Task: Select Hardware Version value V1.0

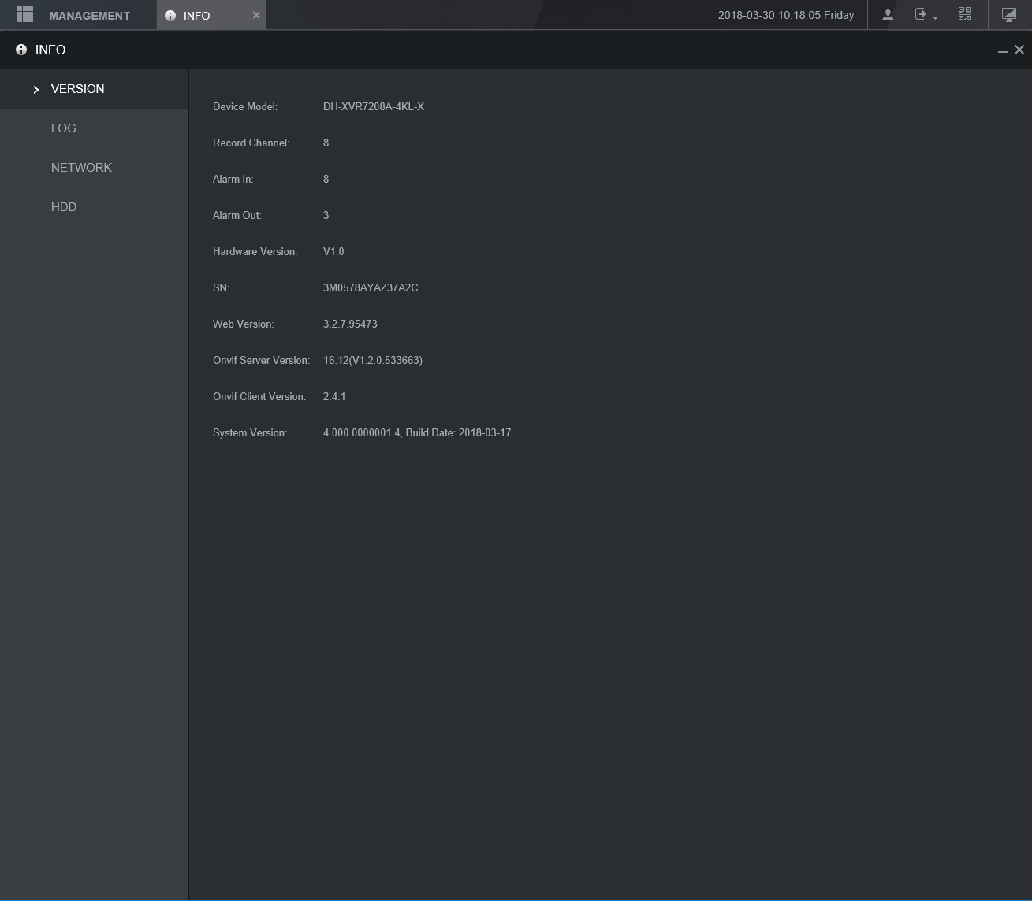Action: (x=333, y=251)
